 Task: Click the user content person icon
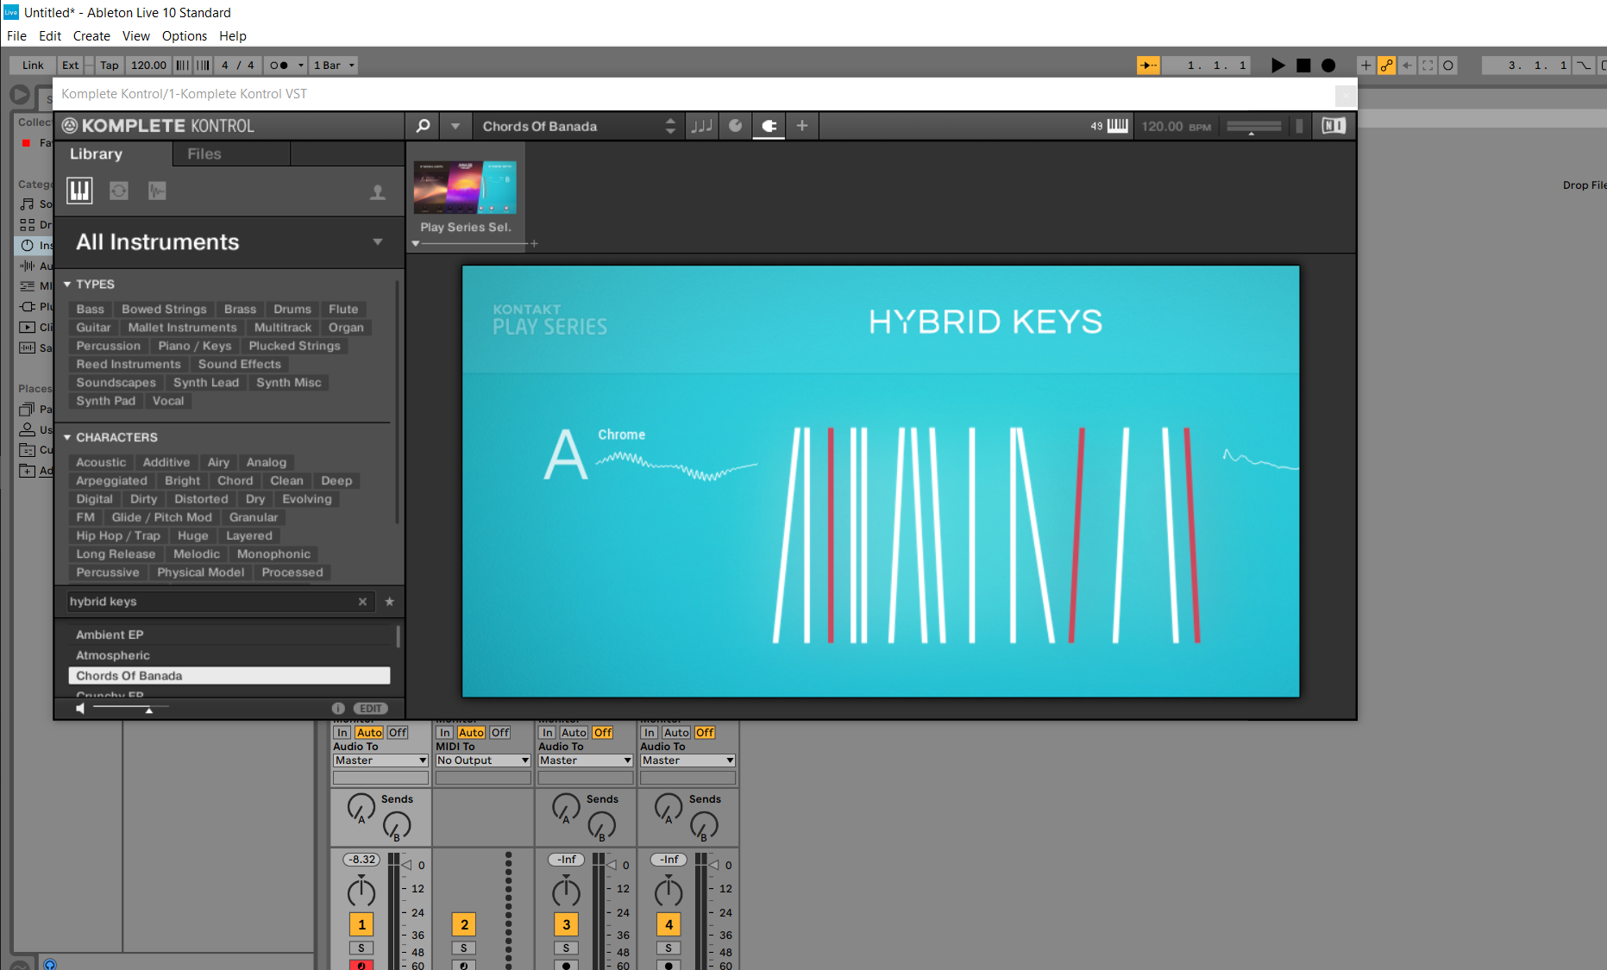point(377,192)
